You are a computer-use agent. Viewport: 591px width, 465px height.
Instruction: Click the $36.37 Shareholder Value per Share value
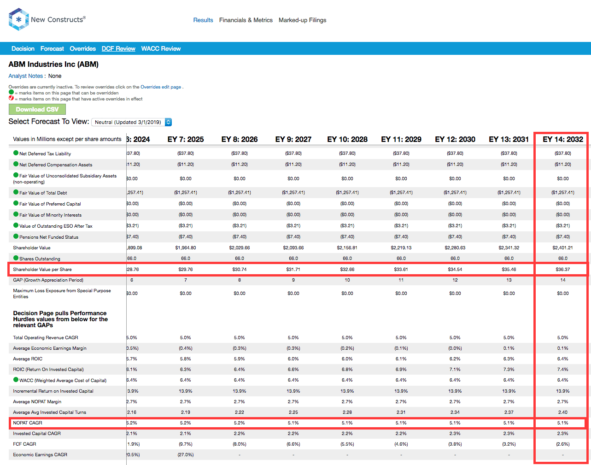tap(563, 270)
